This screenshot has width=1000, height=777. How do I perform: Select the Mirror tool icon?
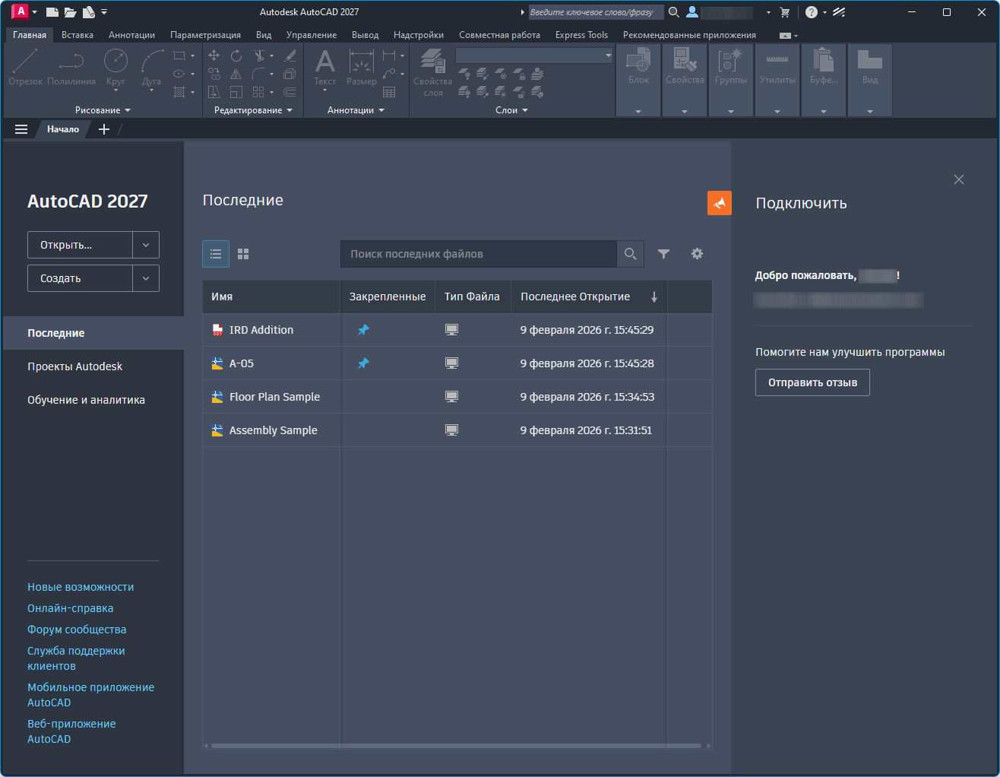(236, 74)
